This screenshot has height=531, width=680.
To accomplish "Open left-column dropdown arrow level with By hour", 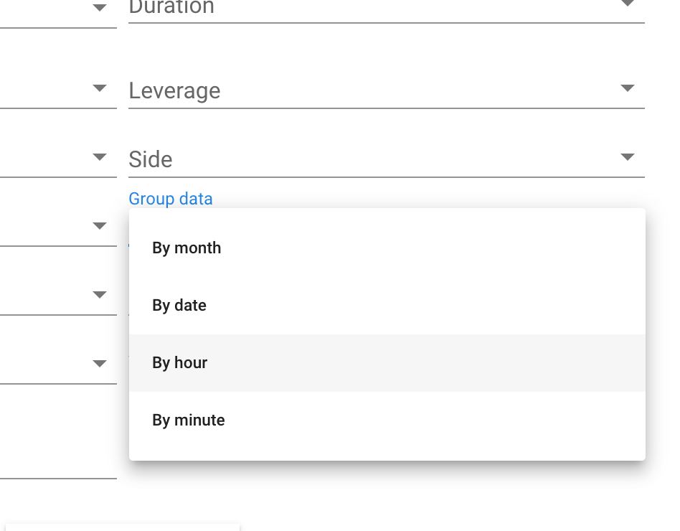I will point(100,363).
